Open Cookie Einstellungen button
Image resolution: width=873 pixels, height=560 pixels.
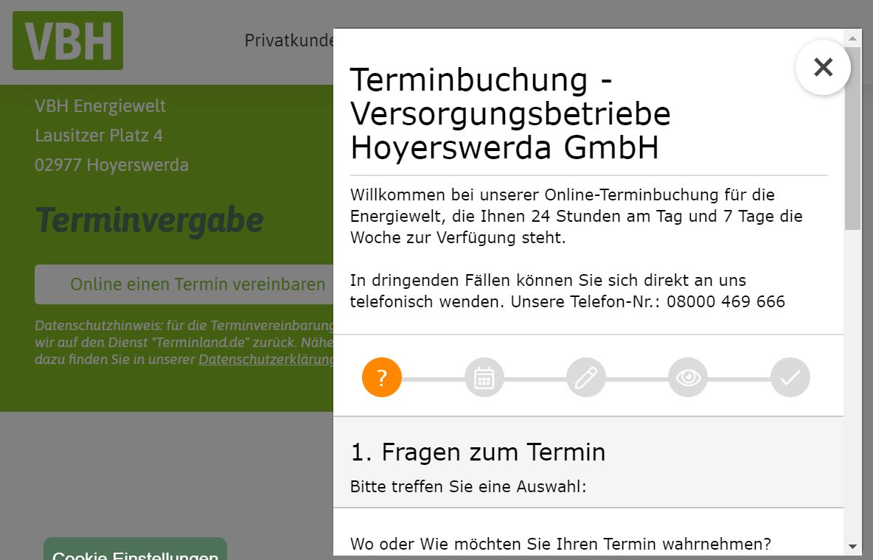pyautogui.click(x=135, y=549)
